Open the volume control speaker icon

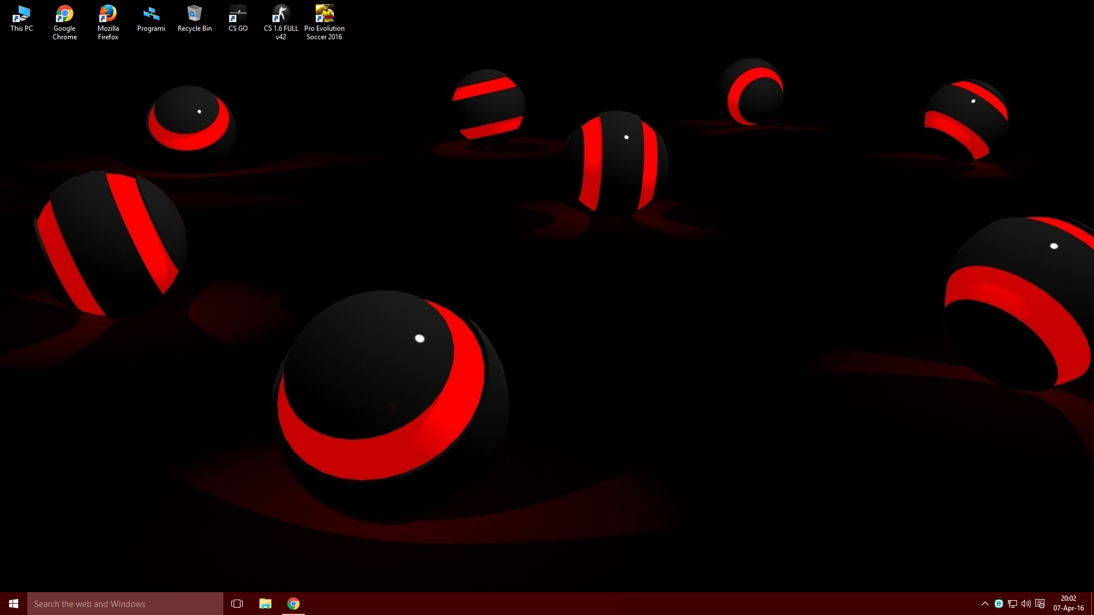click(1026, 604)
